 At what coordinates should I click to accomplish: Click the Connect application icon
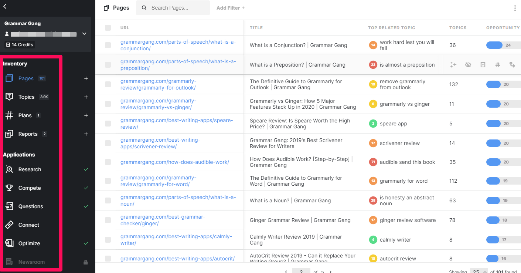tap(9, 225)
